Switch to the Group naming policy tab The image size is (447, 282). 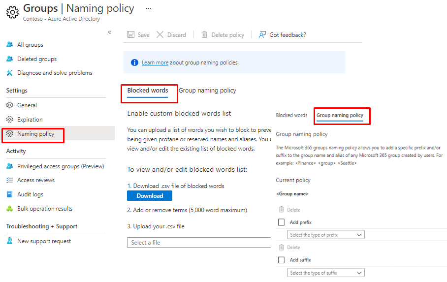[340, 116]
